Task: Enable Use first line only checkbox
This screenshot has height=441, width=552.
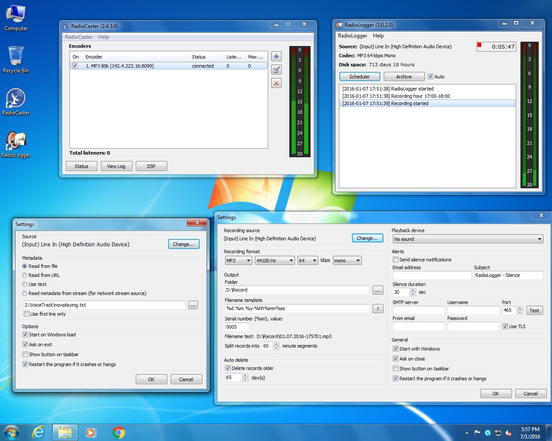Action: coord(27,314)
